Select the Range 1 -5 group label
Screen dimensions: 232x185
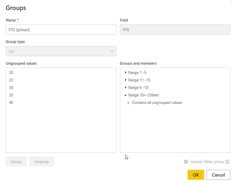click(x=137, y=73)
